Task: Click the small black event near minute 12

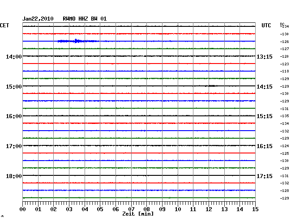Action: click(x=211, y=86)
